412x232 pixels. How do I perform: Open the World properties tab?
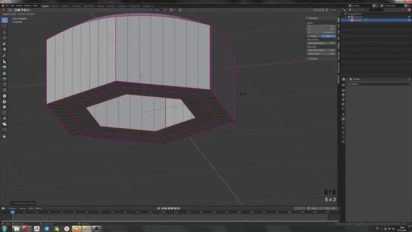pos(343,109)
